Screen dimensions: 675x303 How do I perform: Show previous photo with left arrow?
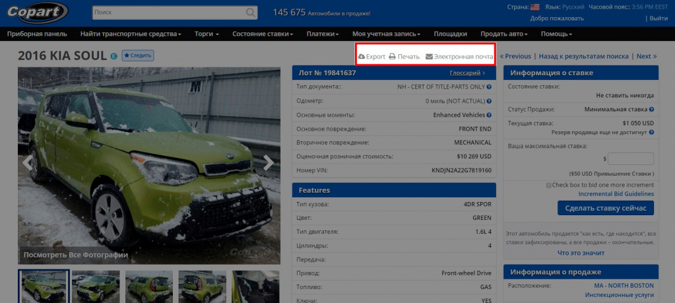pyautogui.click(x=28, y=162)
